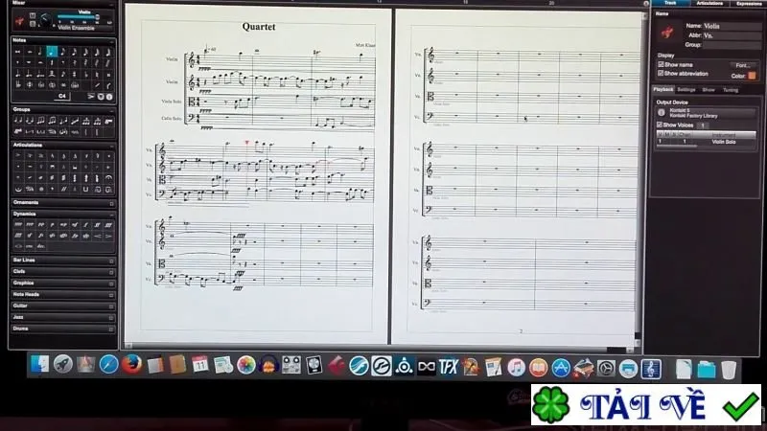This screenshot has width=767, height=431.
Task: Toggle the Show abbreviation checkbox
Action: click(661, 74)
